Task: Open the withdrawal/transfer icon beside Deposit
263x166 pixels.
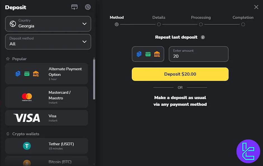Action: [x=74, y=7]
